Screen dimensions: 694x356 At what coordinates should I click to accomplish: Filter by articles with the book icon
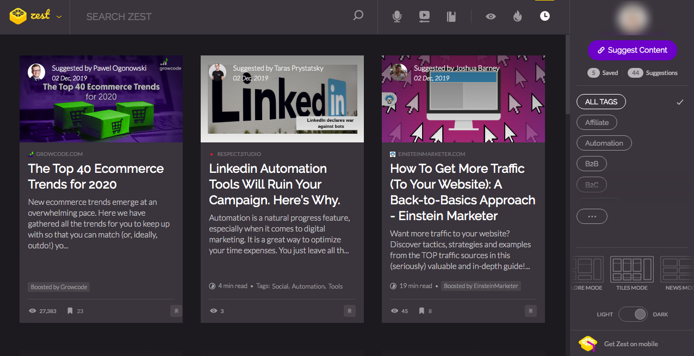[x=451, y=17]
